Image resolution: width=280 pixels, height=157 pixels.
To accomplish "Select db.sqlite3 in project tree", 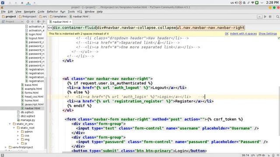I will tap(25, 113).
